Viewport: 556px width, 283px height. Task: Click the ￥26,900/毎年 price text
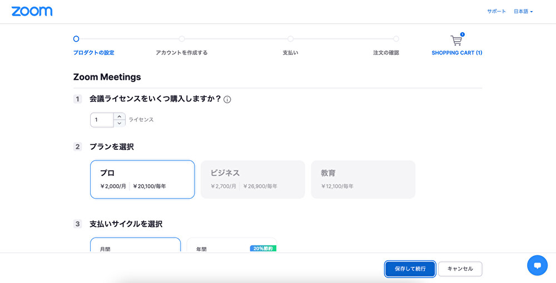point(260,186)
